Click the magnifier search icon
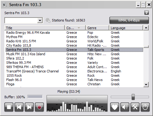The width and height of the screenshot is (153, 116). click(x=48, y=20)
